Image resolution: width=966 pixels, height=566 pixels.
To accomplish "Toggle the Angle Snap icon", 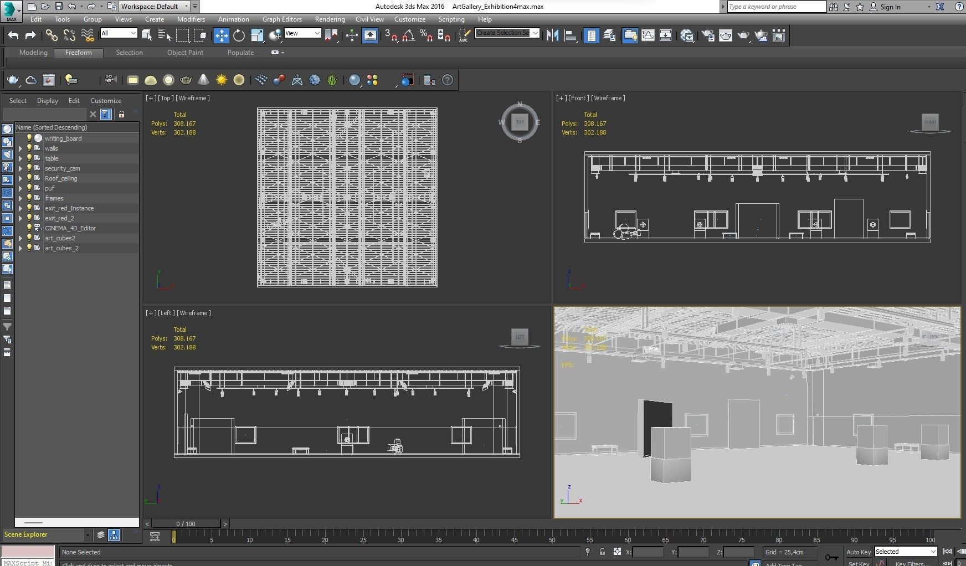I will click(409, 36).
